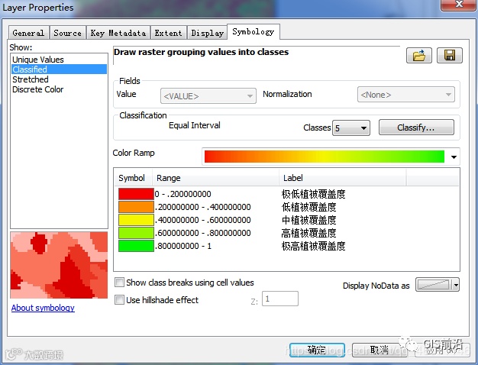Enable Show class breaks using cell values
This screenshot has height=365, width=478.
pos(119,282)
